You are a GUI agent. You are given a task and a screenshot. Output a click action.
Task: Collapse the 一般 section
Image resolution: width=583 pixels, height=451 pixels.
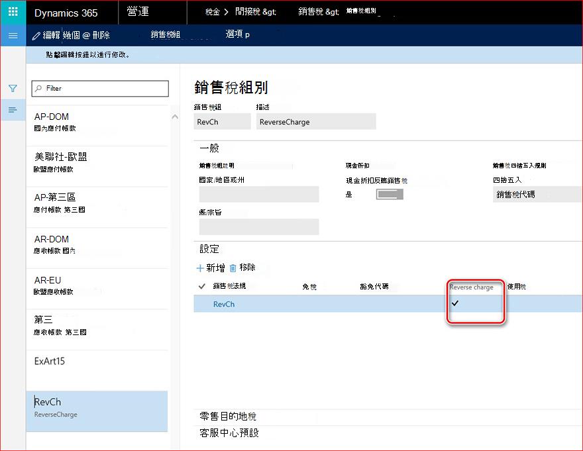click(x=209, y=148)
